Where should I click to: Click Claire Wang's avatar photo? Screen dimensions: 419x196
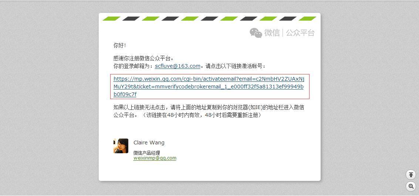[x=121, y=146]
